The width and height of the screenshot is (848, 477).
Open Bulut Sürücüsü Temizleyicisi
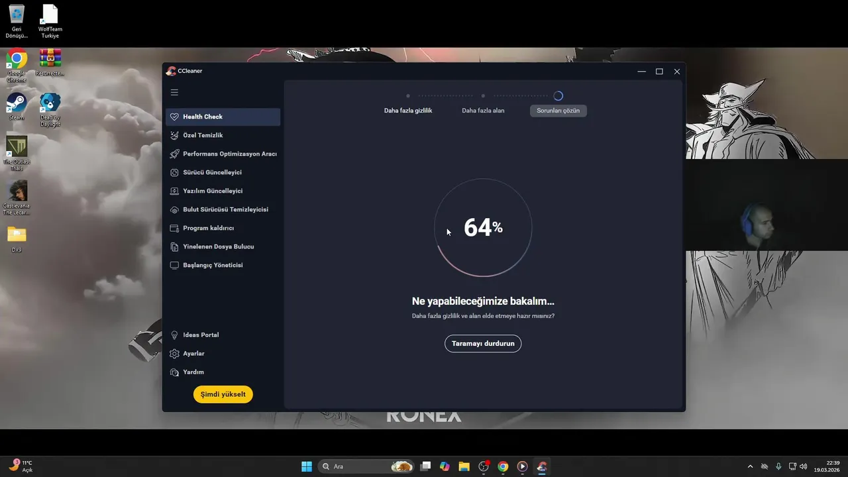(223, 209)
